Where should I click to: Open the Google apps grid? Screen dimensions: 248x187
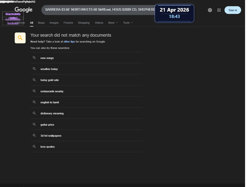point(219,10)
